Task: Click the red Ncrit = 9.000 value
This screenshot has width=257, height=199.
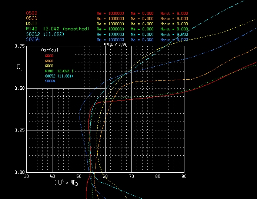Action: [x=174, y=13]
